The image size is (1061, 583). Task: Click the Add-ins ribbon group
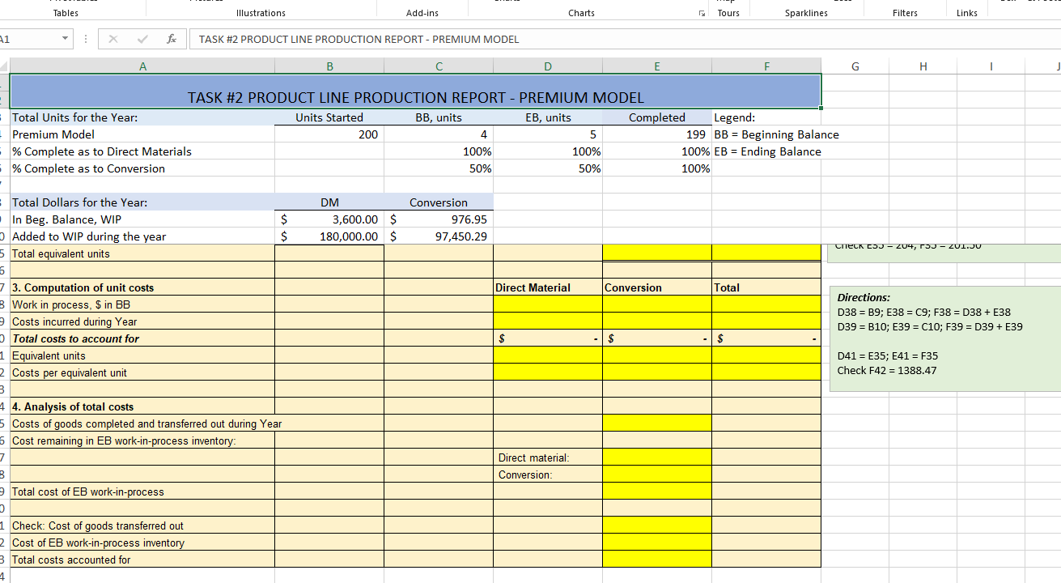(422, 12)
